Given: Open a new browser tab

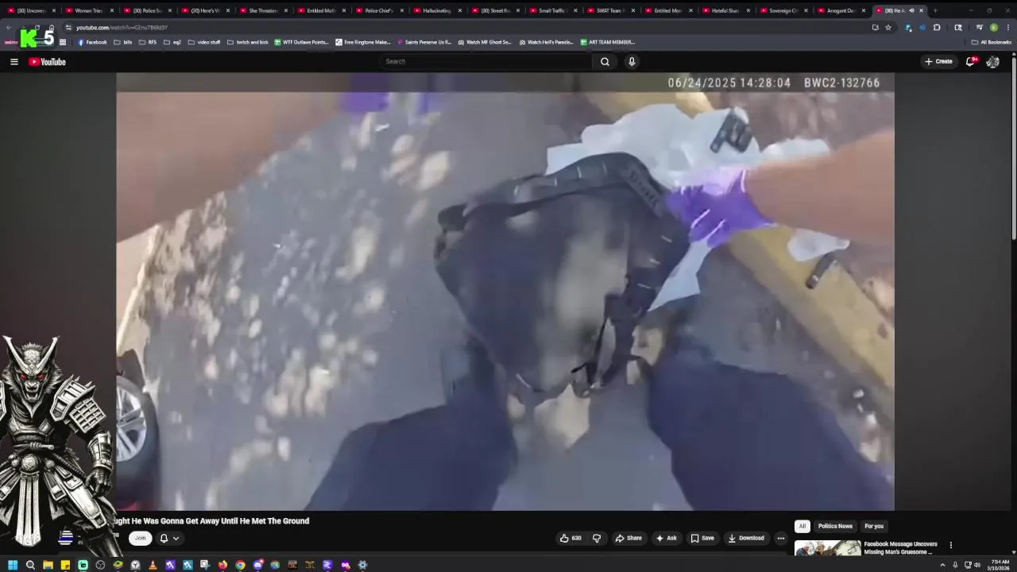Looking at the screenshot, I should click(935, 10).
